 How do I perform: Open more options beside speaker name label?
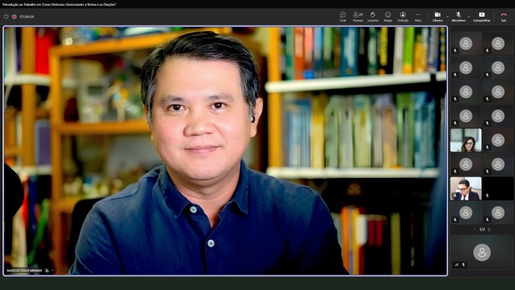[x=53, y=271]
